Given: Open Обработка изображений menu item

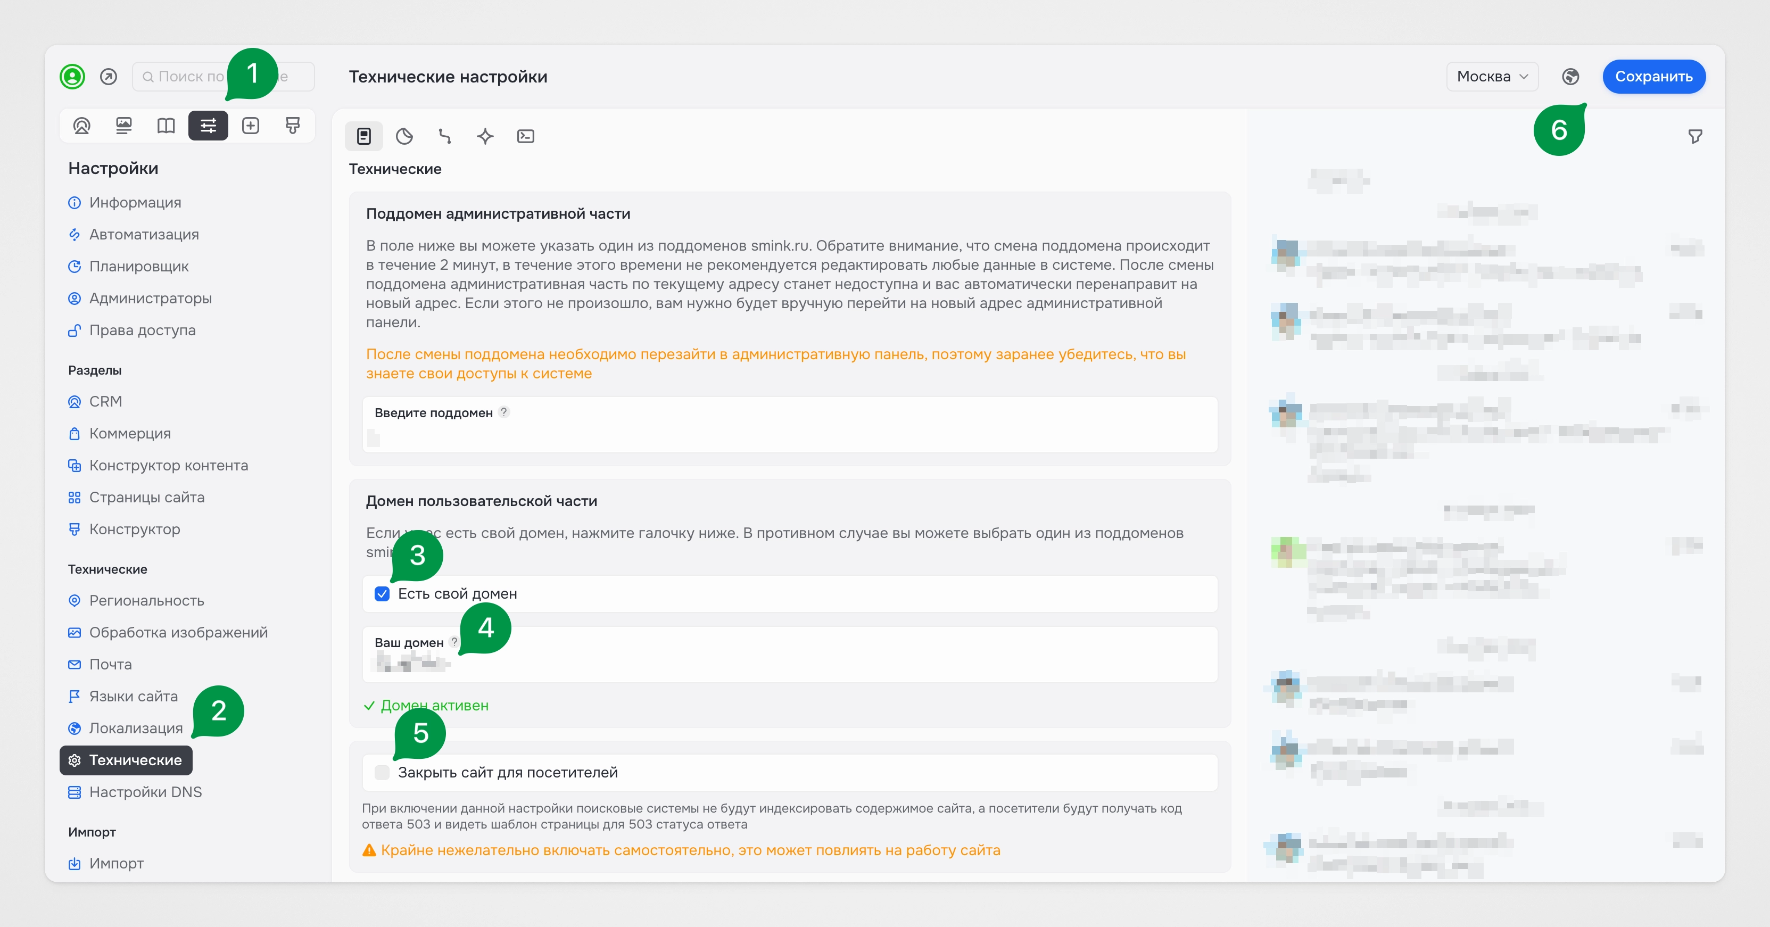Looking at the screenshot, I should (x=178, y=632).
